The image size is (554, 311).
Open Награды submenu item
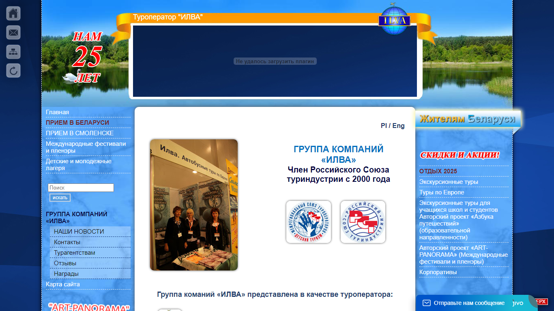(x=66, y=274)
